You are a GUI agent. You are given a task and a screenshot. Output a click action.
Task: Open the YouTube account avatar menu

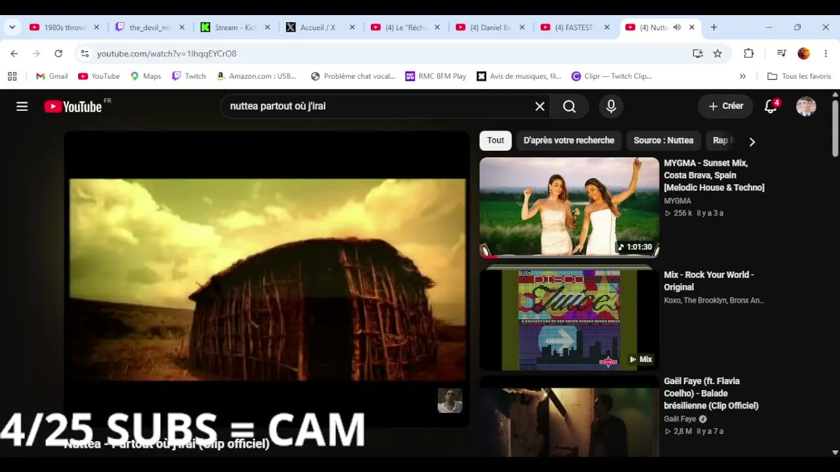pos(806,106)
